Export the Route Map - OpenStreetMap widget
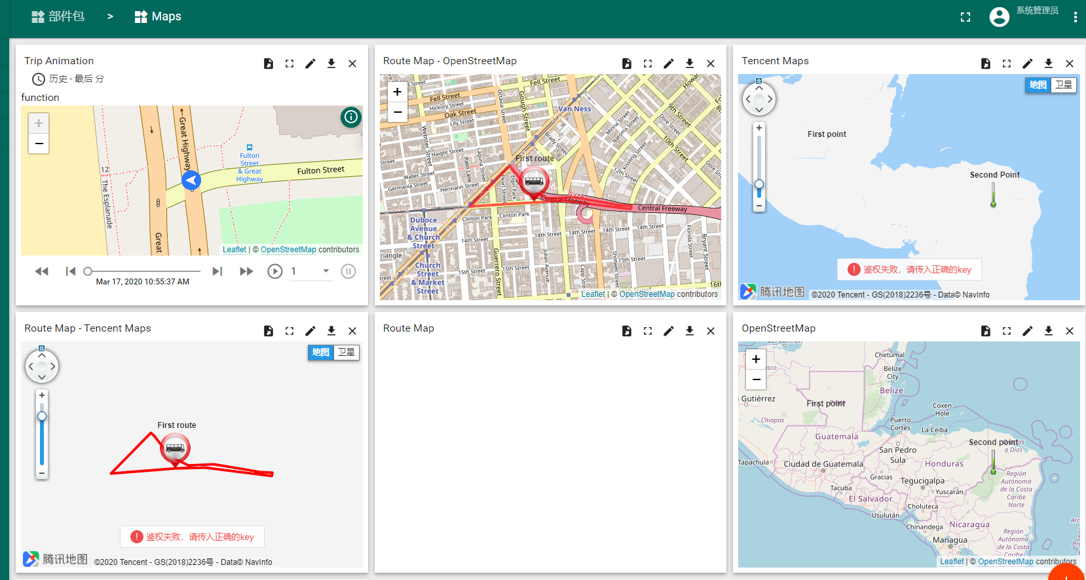 [627, 64]
